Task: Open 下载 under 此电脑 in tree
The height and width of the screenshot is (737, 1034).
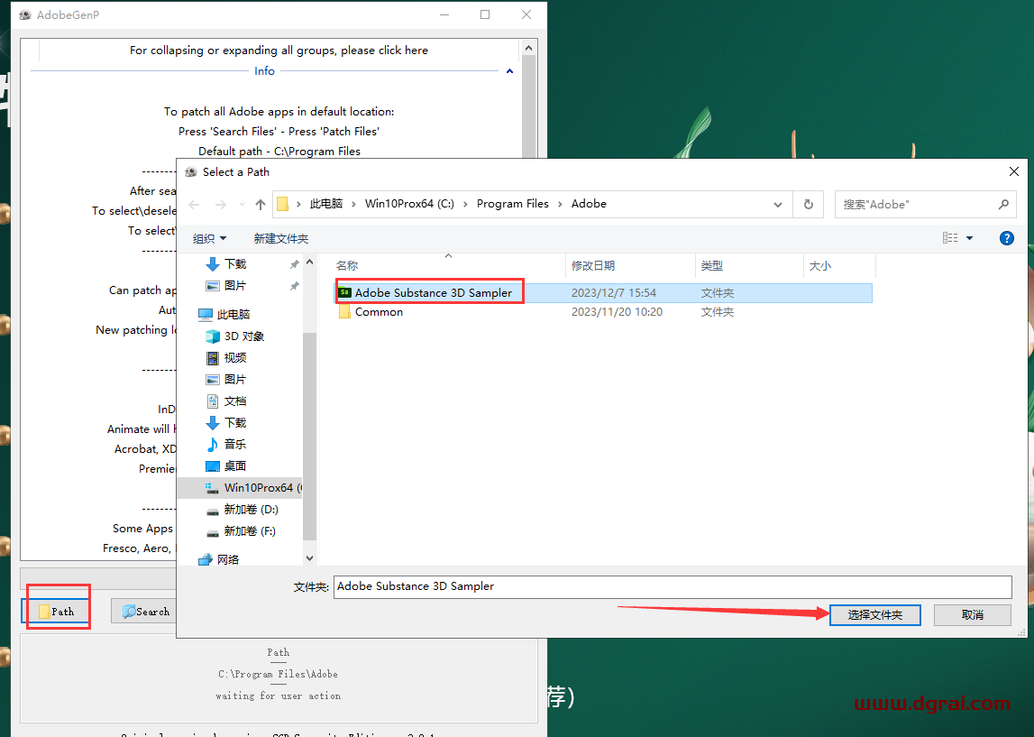Action: pos(234,422)
